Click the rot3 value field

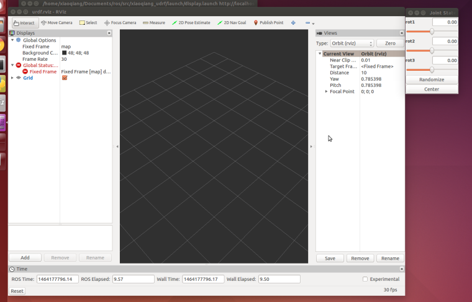tap(445, 60)
